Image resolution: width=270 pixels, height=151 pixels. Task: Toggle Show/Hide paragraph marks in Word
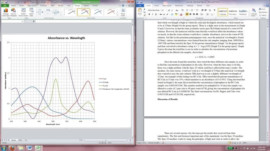coord(215,10)
